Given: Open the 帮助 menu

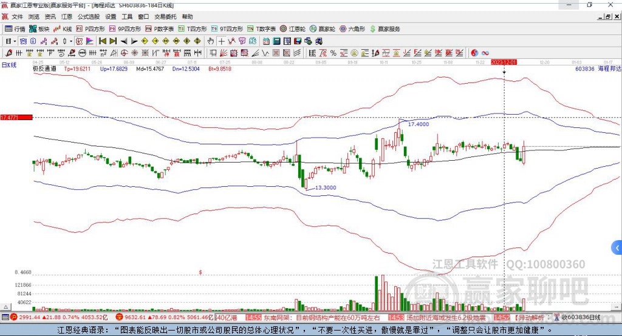Looking at the screenshot, I should (187, 16).
